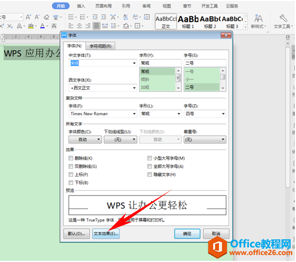Viewport: 296px width, 262px height.
Task: Select 小一 in font size list
Action: tap(202, 79)
